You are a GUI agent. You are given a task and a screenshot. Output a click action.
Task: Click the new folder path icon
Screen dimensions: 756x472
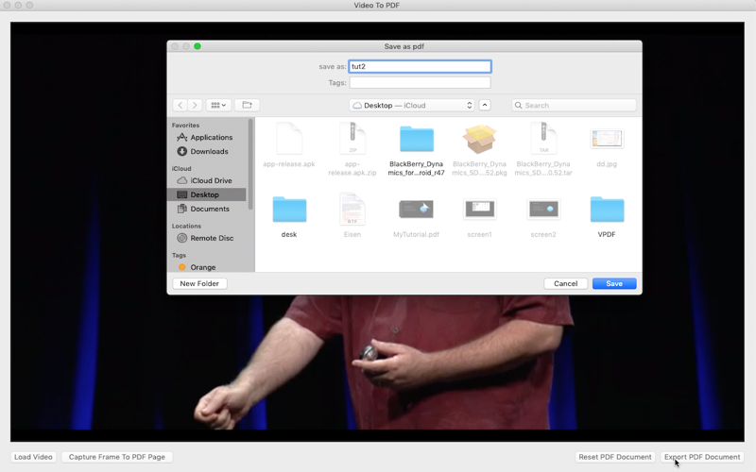pos(247,105)
